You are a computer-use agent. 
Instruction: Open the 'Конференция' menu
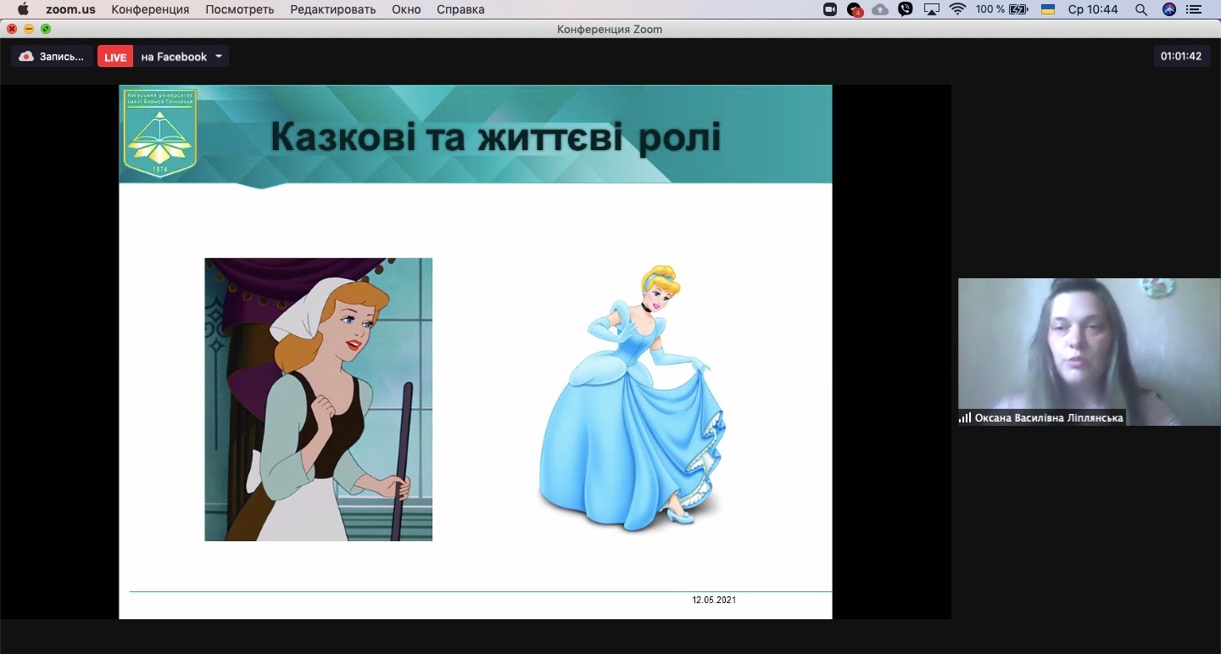tap(150, 9)
